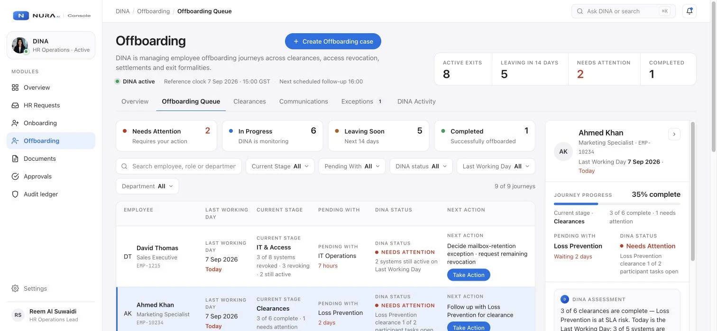
Task: Click '7 hours' pending time text
Action: (328, 266)
